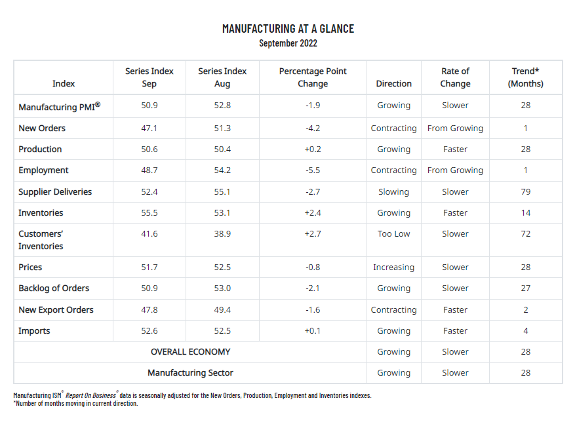Click the Production percentage change '+0.2'
This screenshot has height=434, width=575.
[x=313, y=149]
